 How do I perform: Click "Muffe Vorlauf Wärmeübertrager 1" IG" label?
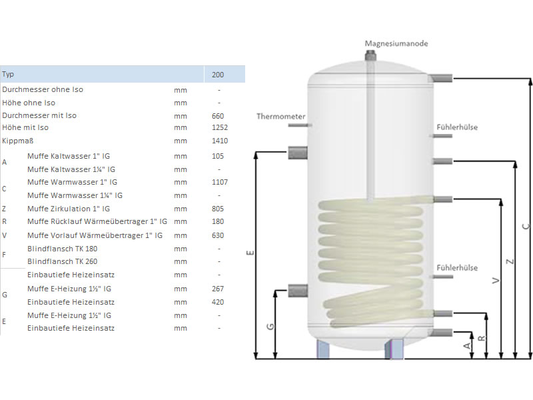click(x=95, y=235)
